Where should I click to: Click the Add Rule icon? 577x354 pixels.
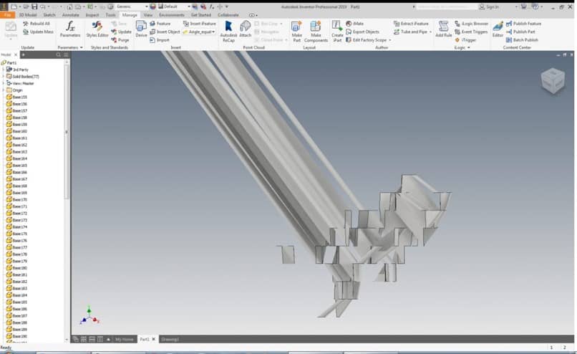click(x=443, y=29)
